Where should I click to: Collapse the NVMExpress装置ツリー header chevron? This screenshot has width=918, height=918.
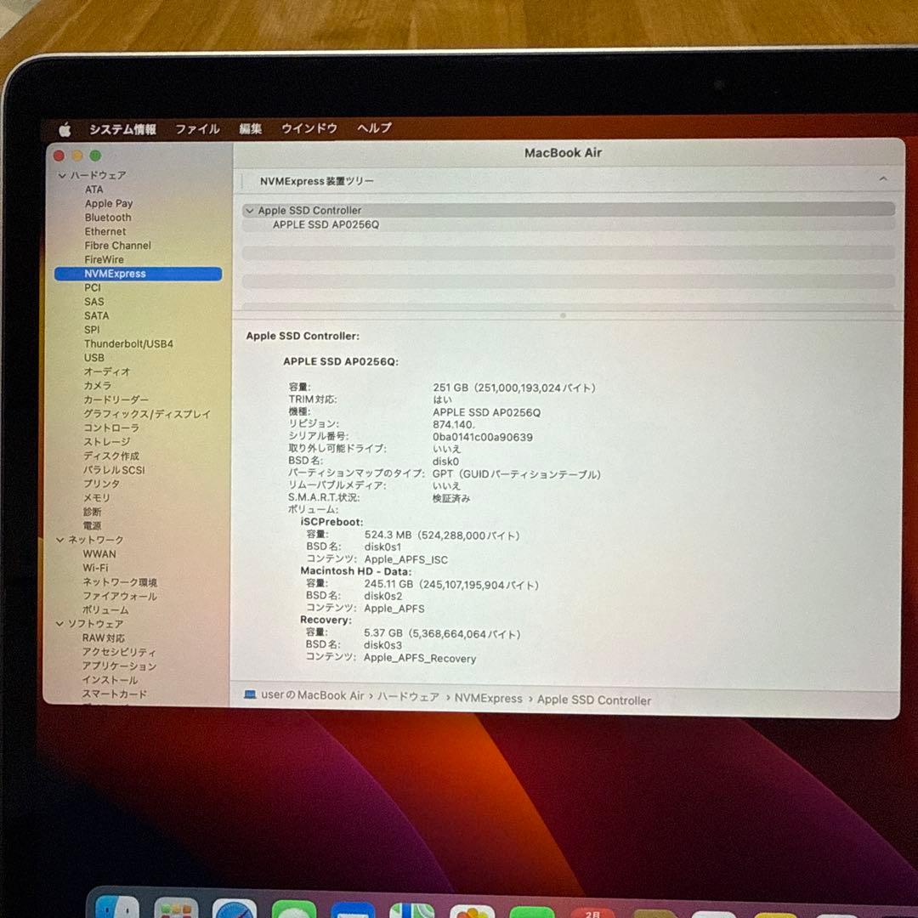[883, 178]
